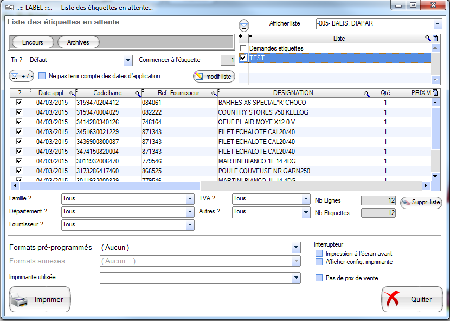Image resolution: width=450 pixels, height=321 pixels.
Task: Click the search icon in Date appl. header
Action: click(73, 93)
